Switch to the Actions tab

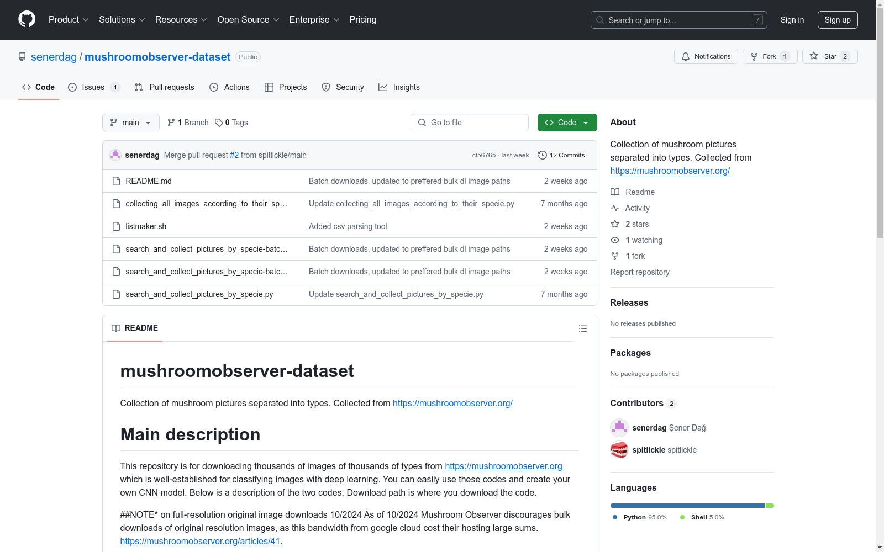(229, 87)
